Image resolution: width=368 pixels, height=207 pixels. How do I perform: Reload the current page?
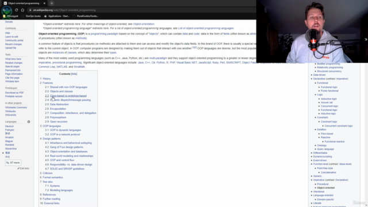(17, 10)
